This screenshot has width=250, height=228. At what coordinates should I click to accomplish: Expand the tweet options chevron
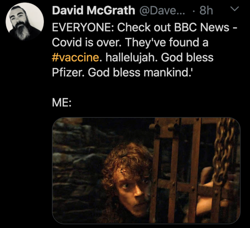[235, 9]
